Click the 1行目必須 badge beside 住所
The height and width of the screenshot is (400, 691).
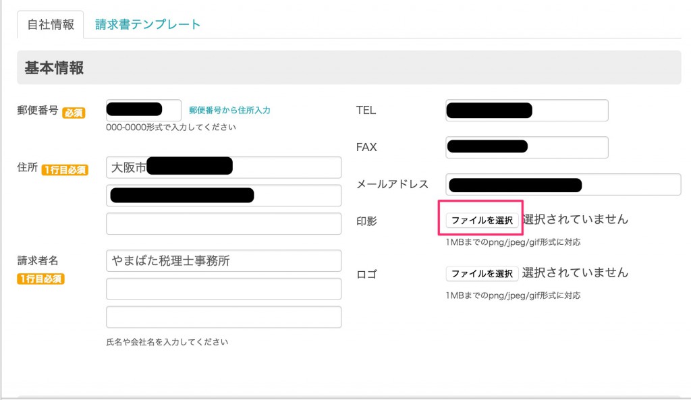(x=65, y=170)
